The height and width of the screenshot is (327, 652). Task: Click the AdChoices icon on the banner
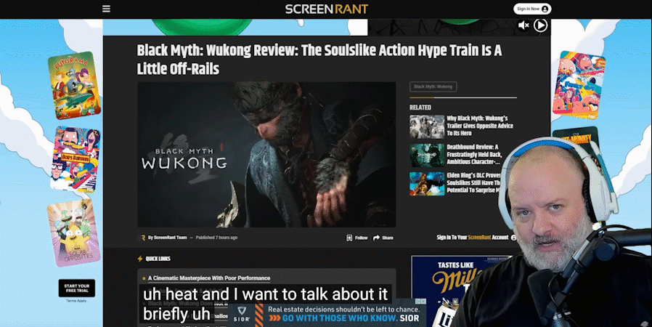[x=419, y=302]
